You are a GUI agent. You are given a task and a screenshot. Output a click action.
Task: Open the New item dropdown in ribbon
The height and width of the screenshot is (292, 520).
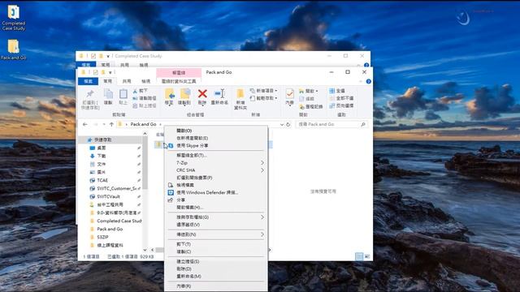[x=263, y=91]
